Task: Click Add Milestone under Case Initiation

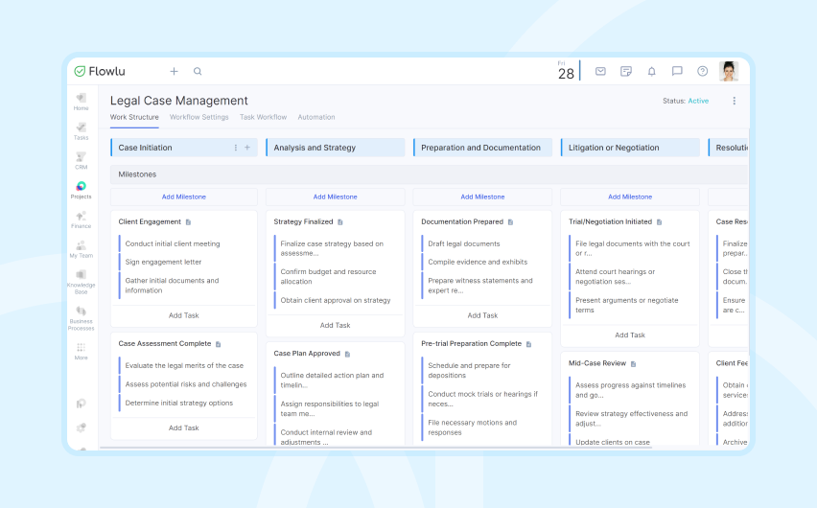Action: point(184,196)
